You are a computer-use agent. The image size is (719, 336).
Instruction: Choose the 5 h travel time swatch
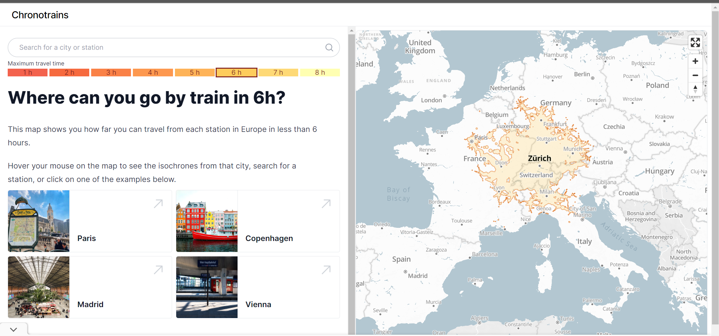[x=195, y=73]
